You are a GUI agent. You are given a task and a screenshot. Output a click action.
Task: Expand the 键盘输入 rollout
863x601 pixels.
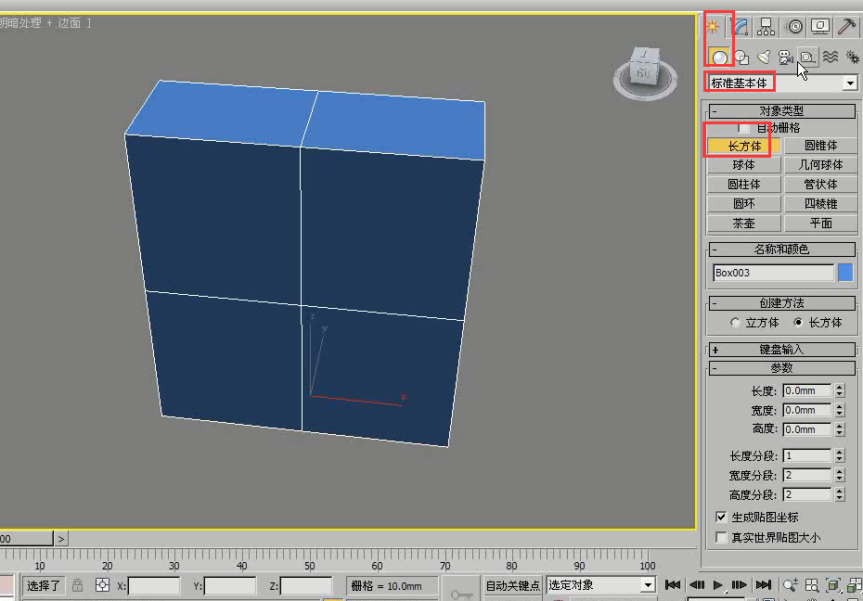pyautogui.click(x=782, y=350)
